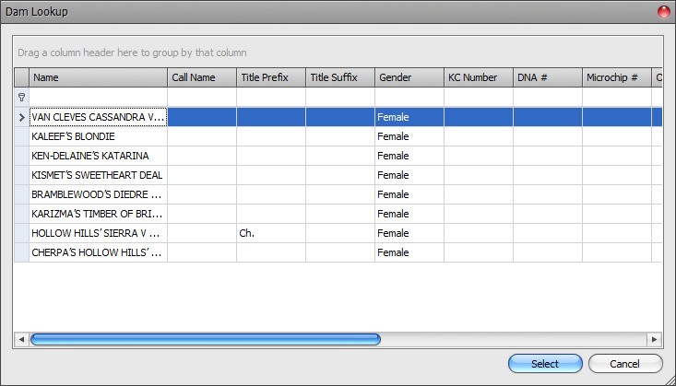Viewport: 676px width, 386px height.
Task: Click the current row indicator arrow
Action: click(21, 117)
